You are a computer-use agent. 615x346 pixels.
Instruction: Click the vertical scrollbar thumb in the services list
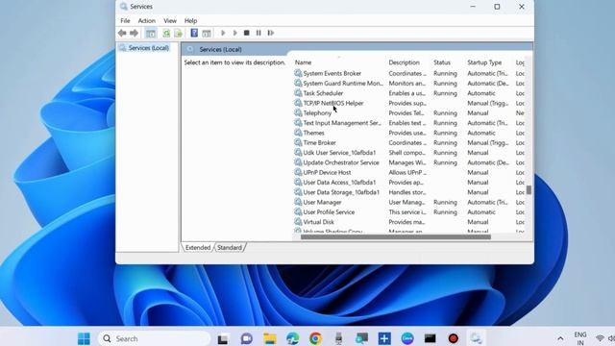529,190
